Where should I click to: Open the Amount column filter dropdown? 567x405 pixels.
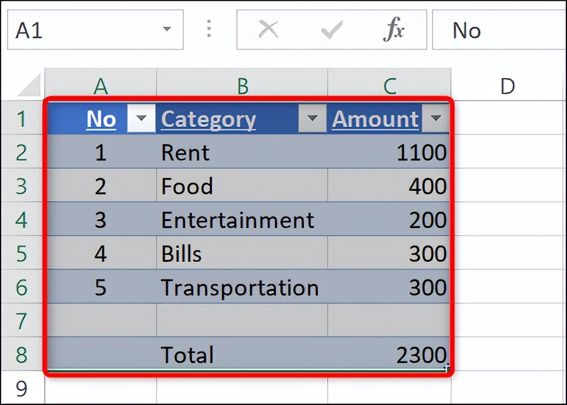click(x=435, y=119)
